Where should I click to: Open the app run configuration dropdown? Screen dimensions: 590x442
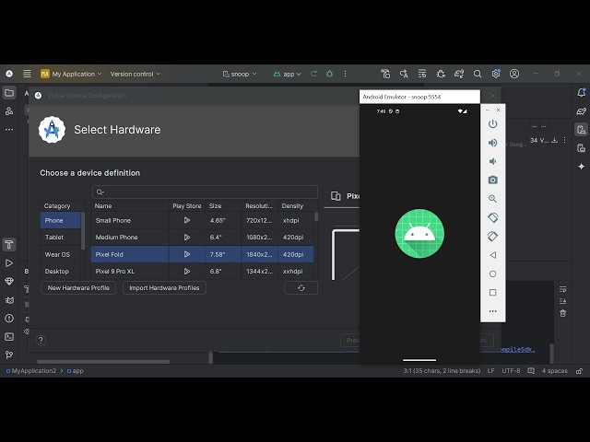point(288,74)
